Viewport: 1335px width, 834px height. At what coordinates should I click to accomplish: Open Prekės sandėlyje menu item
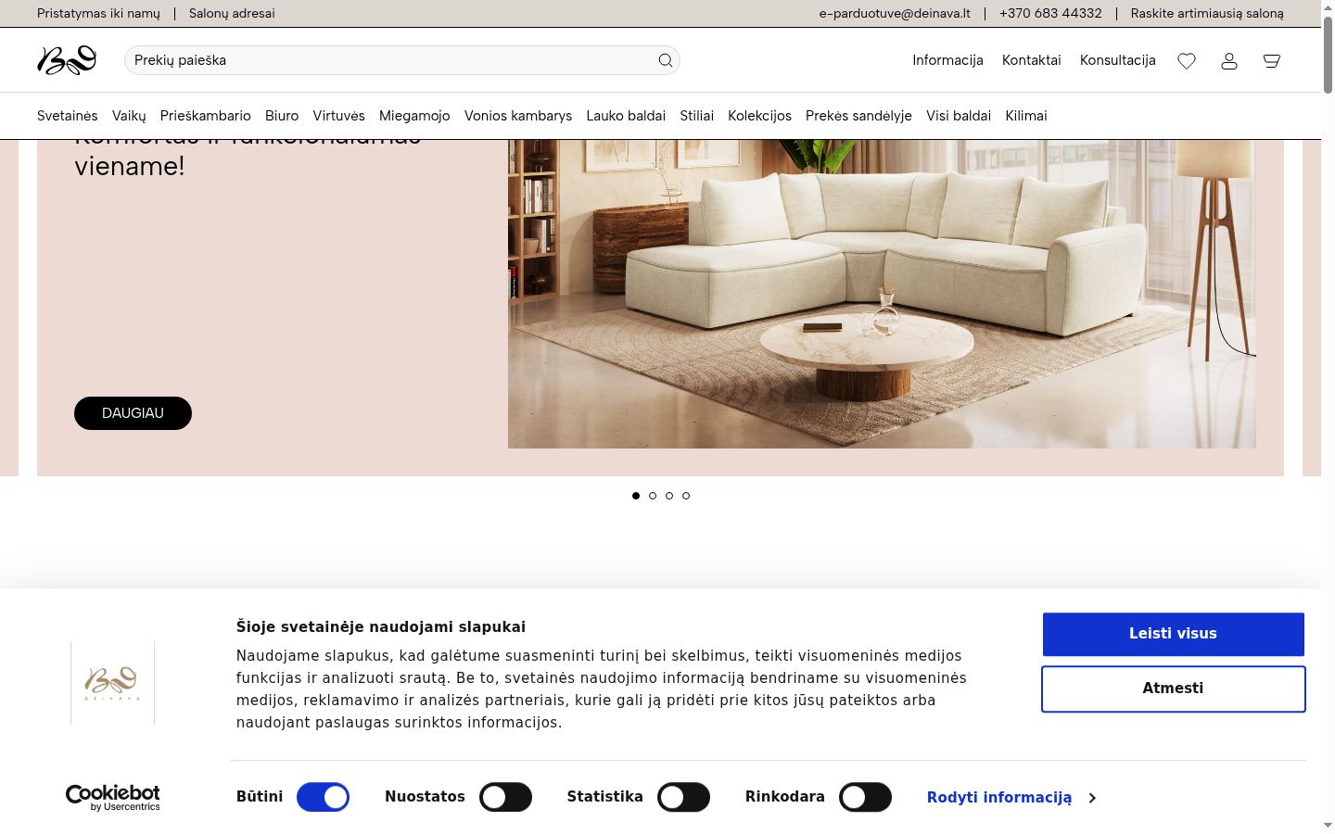coord(858,116)
